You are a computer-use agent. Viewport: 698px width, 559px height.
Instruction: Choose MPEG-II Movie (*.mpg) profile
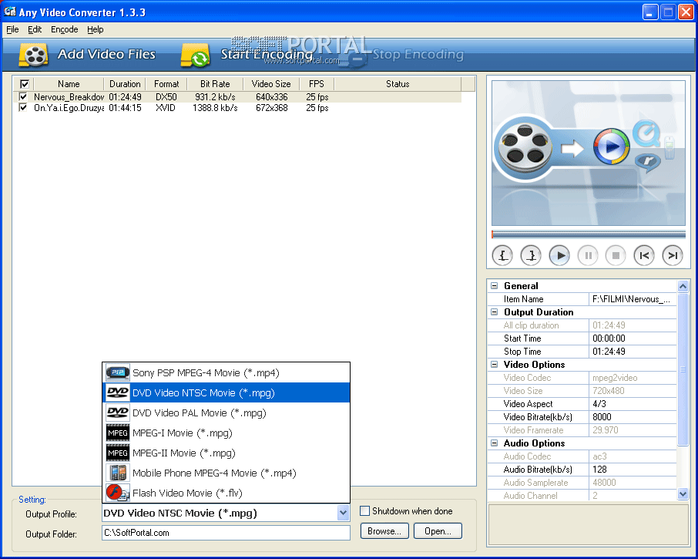pyautogui.click(x=227, y=453)
